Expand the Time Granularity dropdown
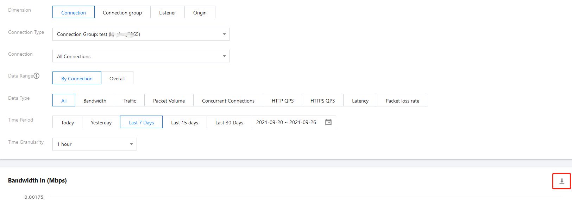The width and height of the screenshot is (572, 204). pos(131,144)
